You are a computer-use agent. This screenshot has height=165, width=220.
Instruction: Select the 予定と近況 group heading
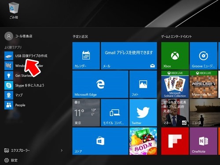[x=80, y=36]
